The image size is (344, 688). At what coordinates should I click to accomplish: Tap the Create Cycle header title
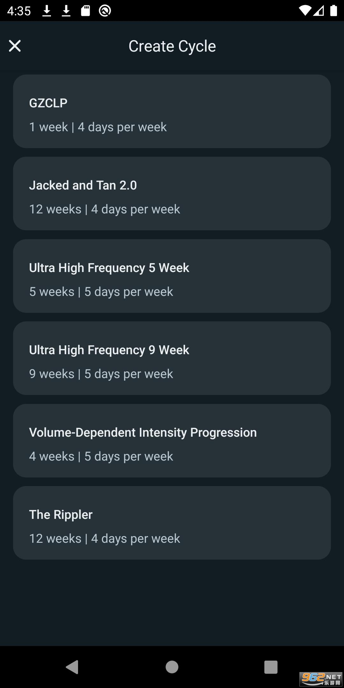172,46
